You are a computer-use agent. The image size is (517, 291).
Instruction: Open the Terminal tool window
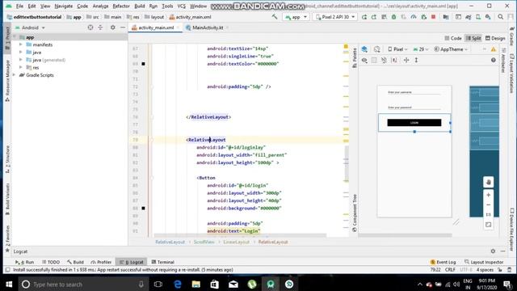pos(162,262)
